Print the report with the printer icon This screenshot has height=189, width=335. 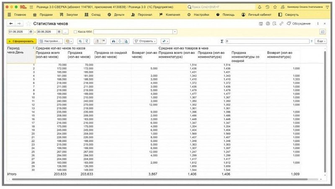coord(113,41)
